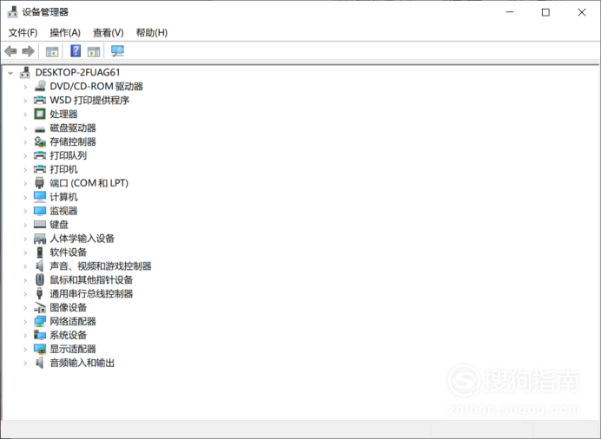Click the Forward arrow toolbar icon
Viewport: 601px width, 439px height.
tap(28, 51)
